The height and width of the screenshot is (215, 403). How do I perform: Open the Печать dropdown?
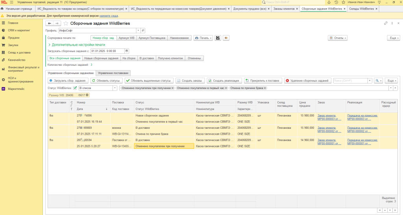click(x=203, y=38)
